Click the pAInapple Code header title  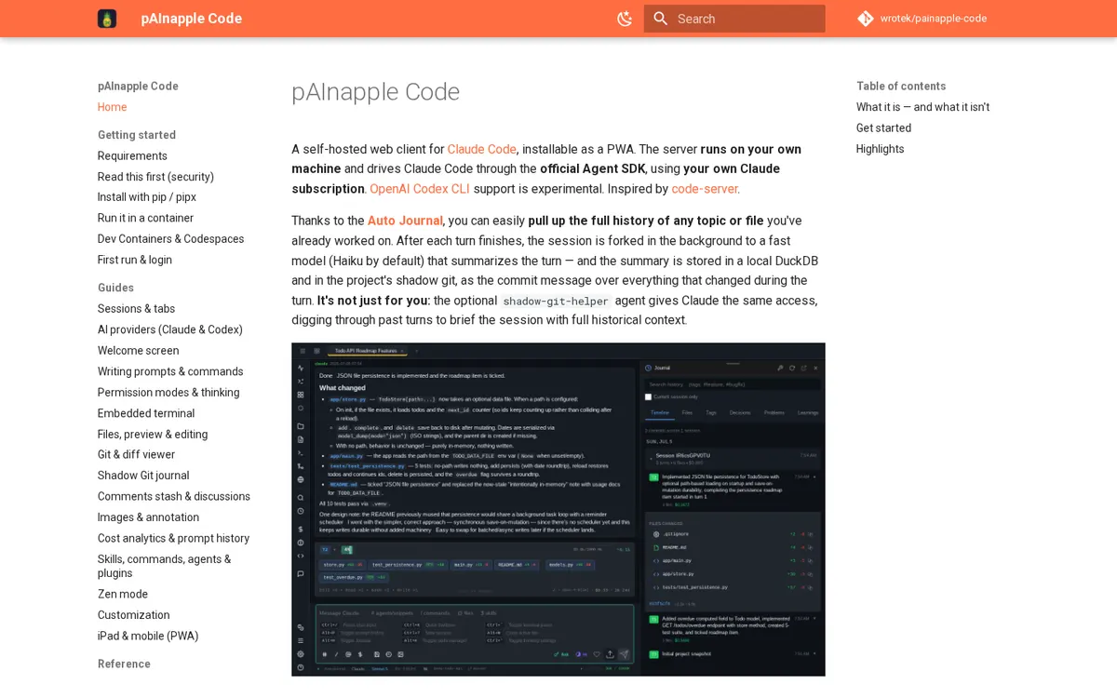click(x=192, y=19)
